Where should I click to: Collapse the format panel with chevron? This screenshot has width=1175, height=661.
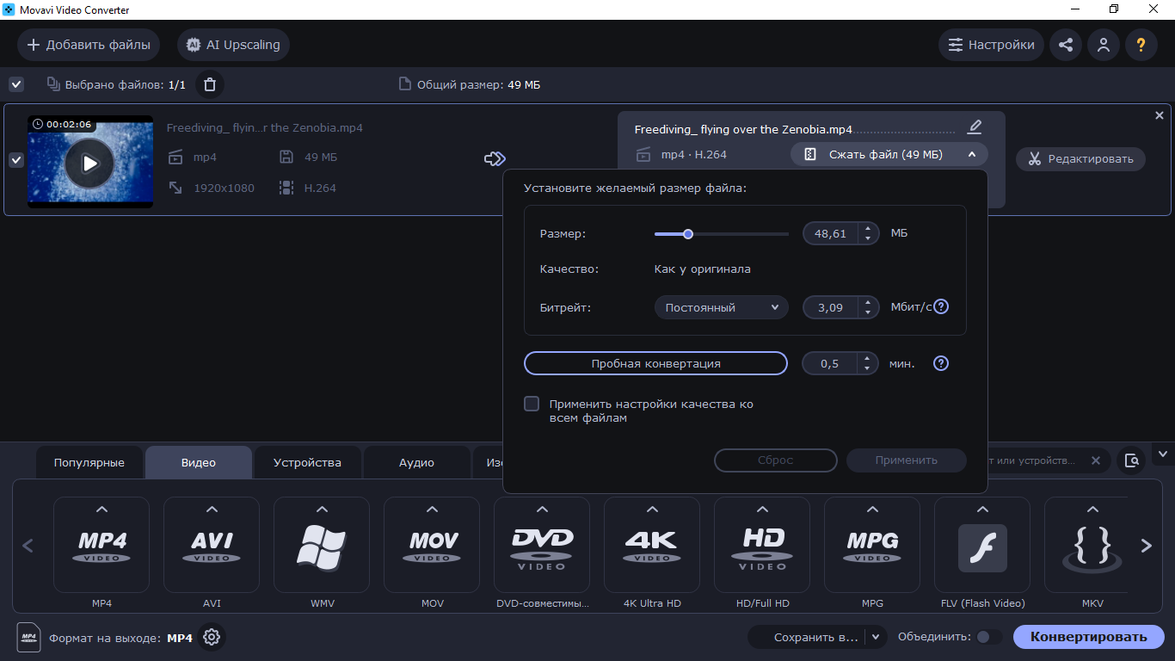tap(1164, 454)
